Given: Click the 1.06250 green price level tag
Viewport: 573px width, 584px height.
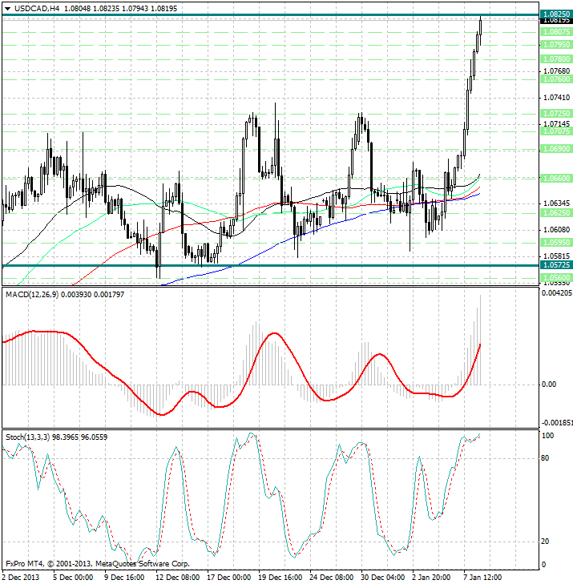Looking at the screenshot, I should 555,214.
